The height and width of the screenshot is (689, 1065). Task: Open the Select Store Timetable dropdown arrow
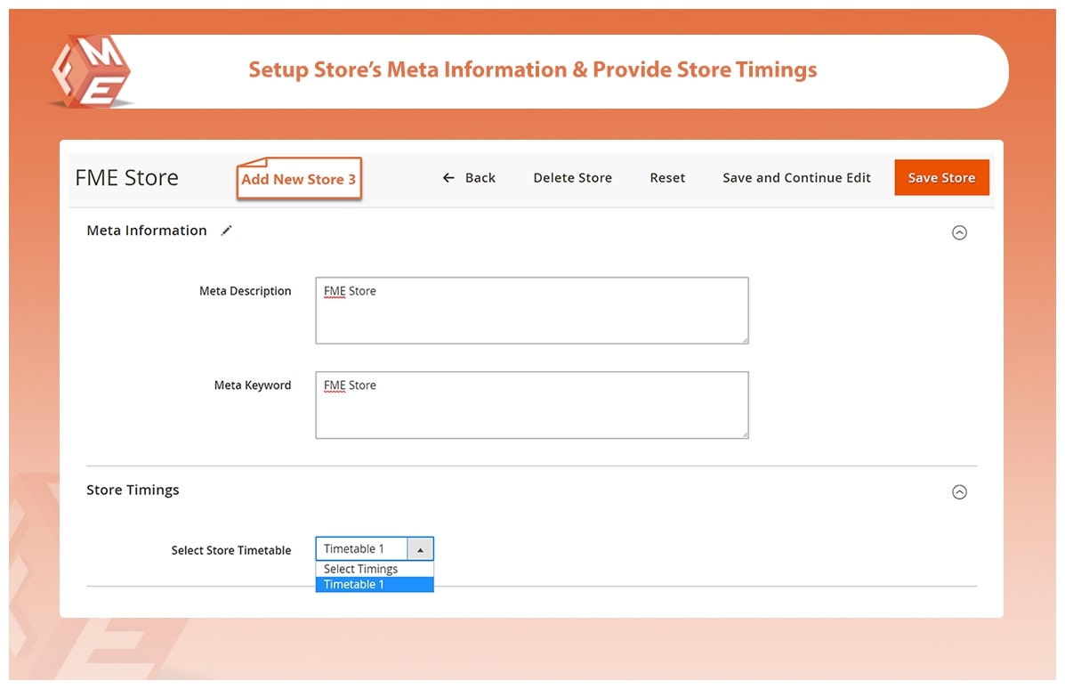(x=420, y=549)
